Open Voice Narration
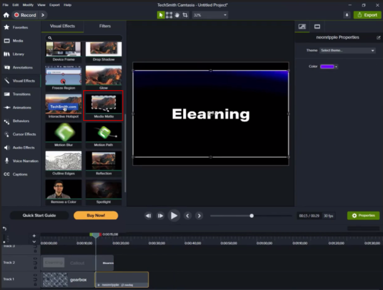 pos(21,161)
